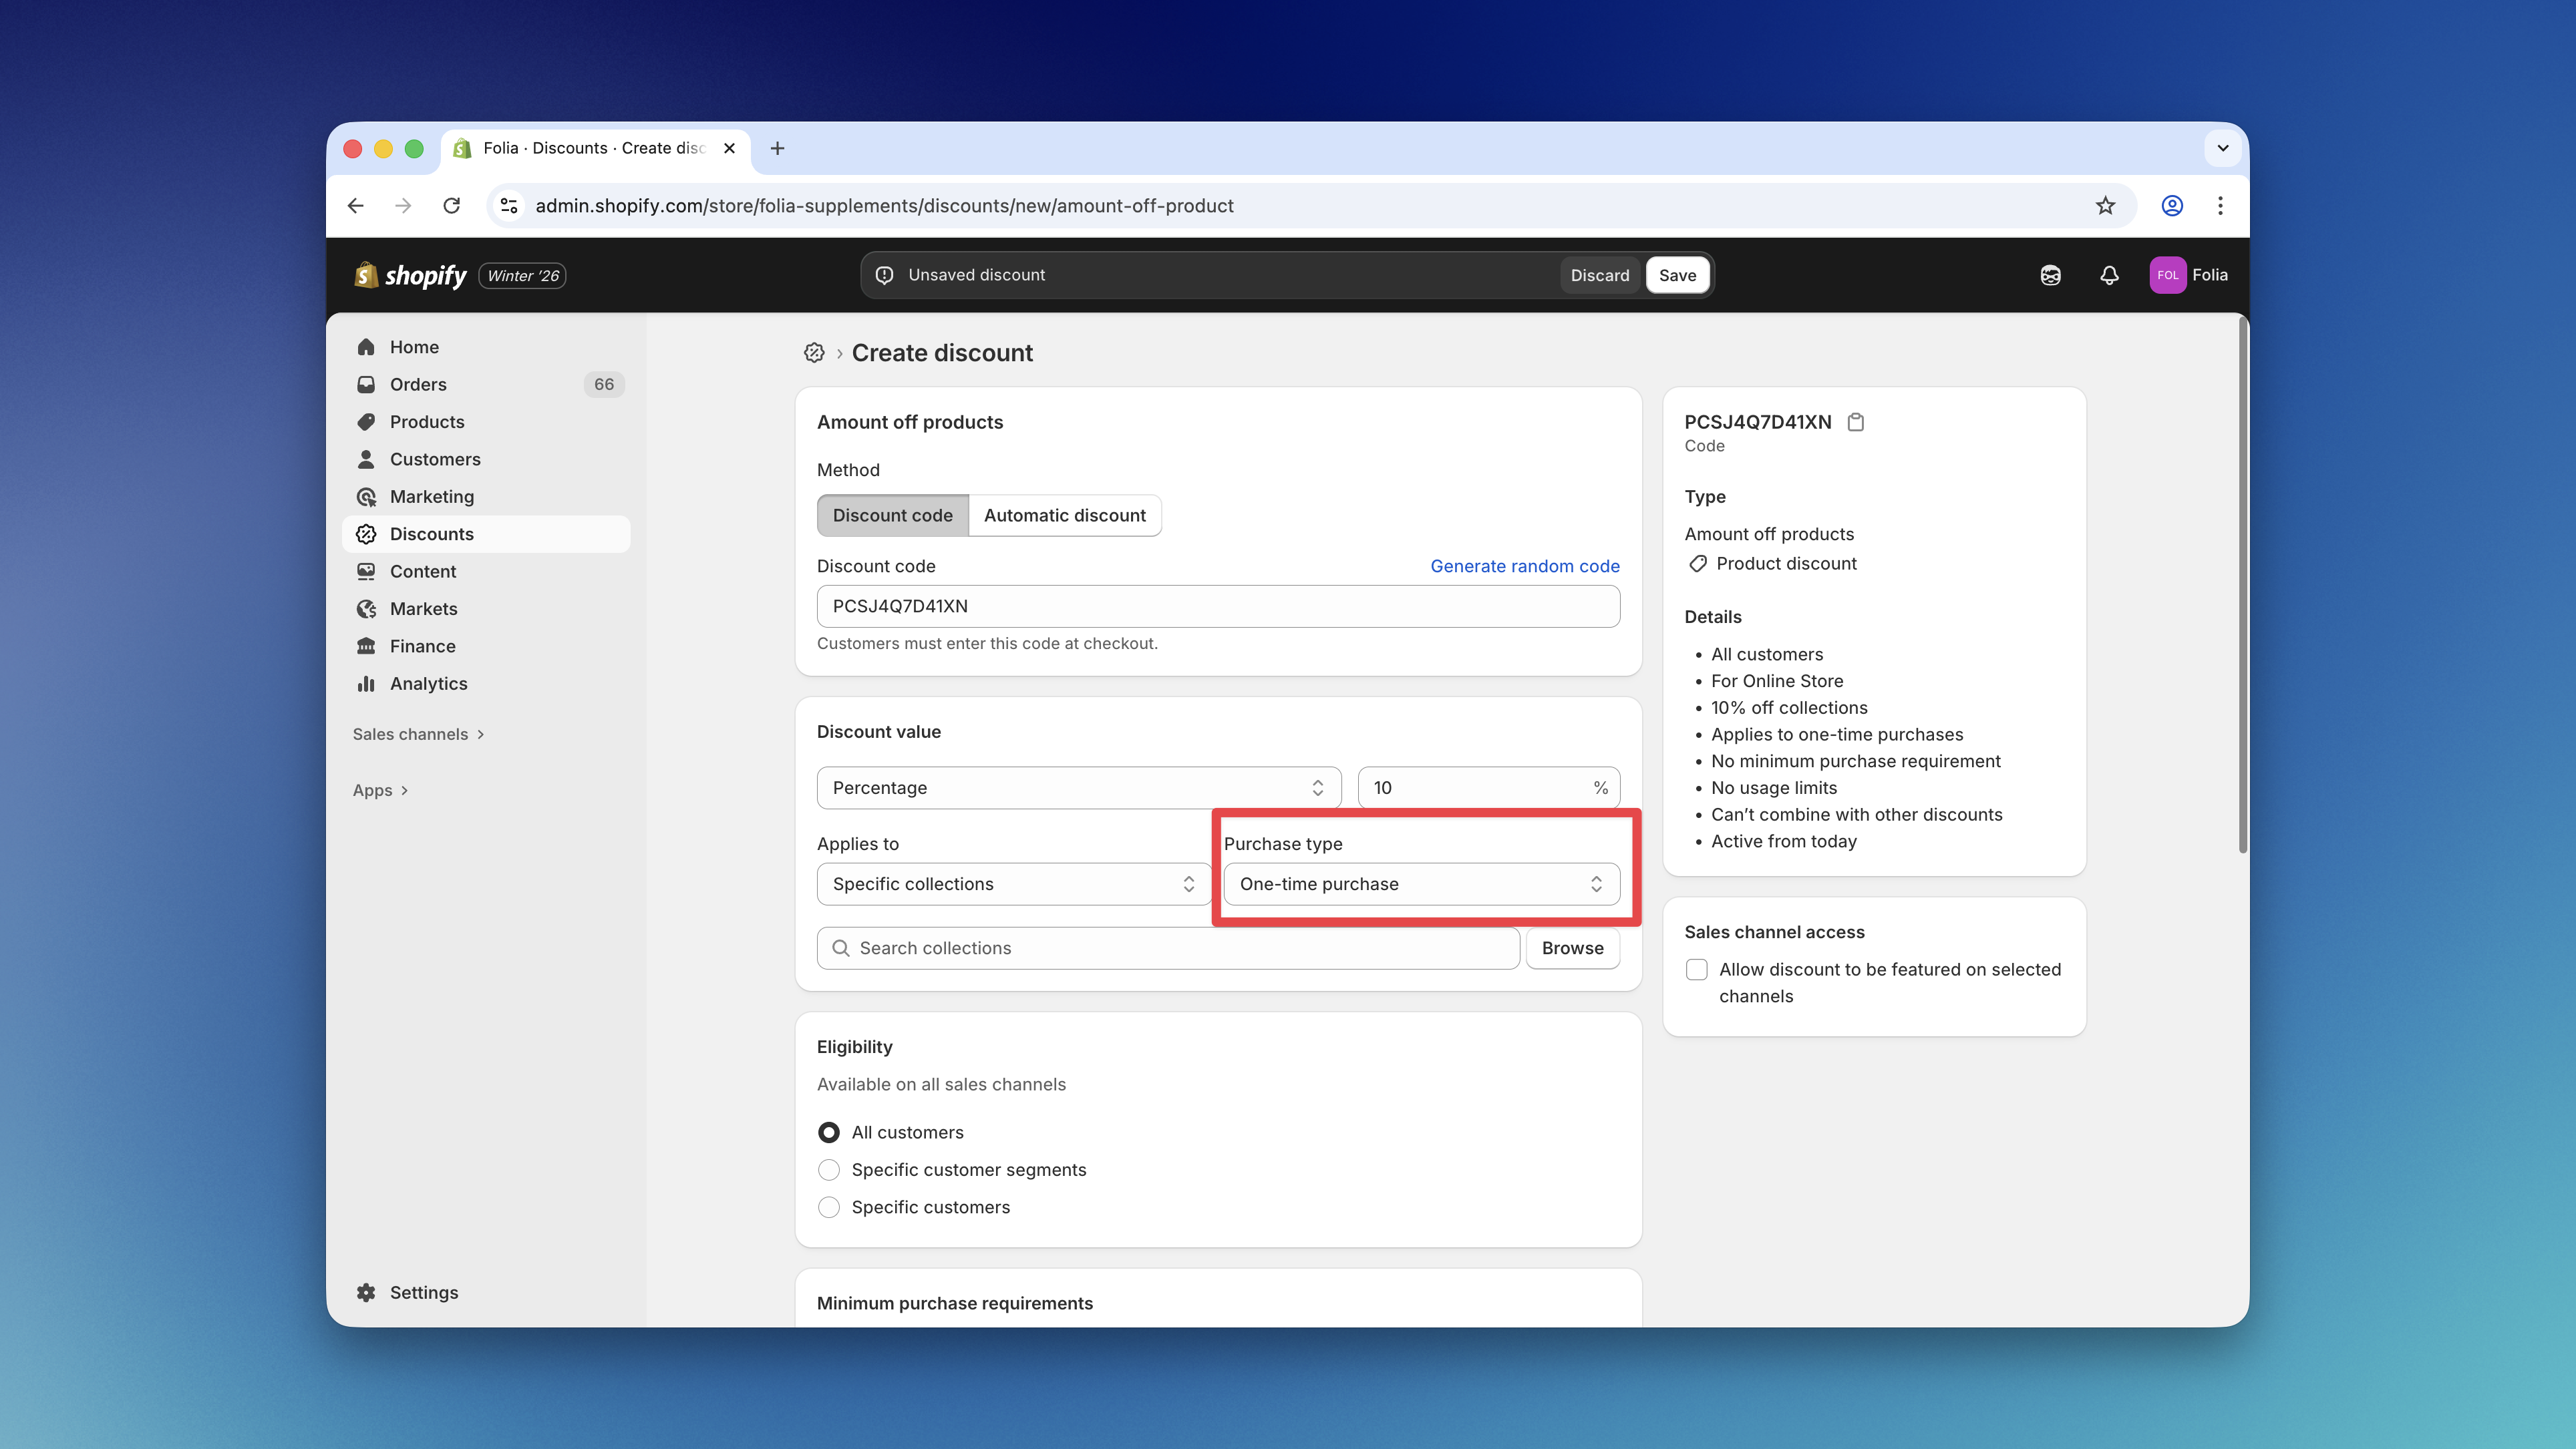The height and width of the screenshot is (1449, 2576).
Task: Generate a random discount code
Action: coord(1524,566)
